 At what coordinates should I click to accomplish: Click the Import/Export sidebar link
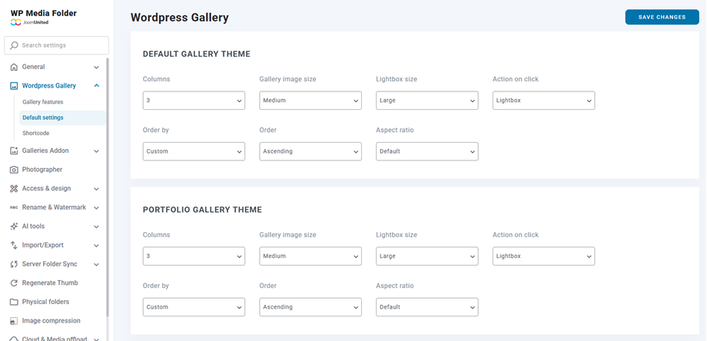tap(43, 246)
